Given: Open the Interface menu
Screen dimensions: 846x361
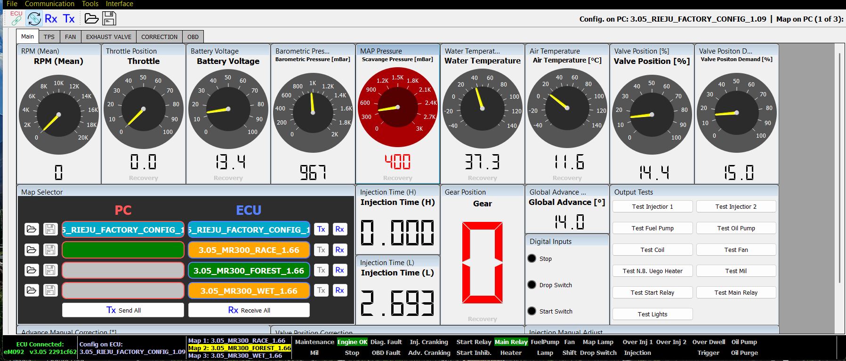Looking at the screenshot, I should click(119, 4).
